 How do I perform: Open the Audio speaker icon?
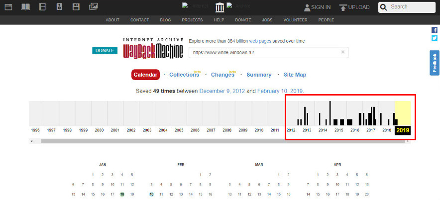coord(59,7)
